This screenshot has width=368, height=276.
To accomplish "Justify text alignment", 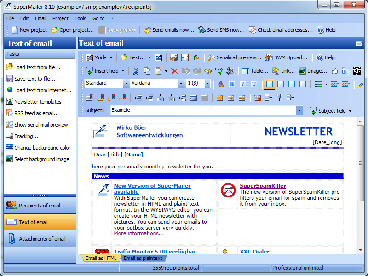I will [x=303, y=84].
